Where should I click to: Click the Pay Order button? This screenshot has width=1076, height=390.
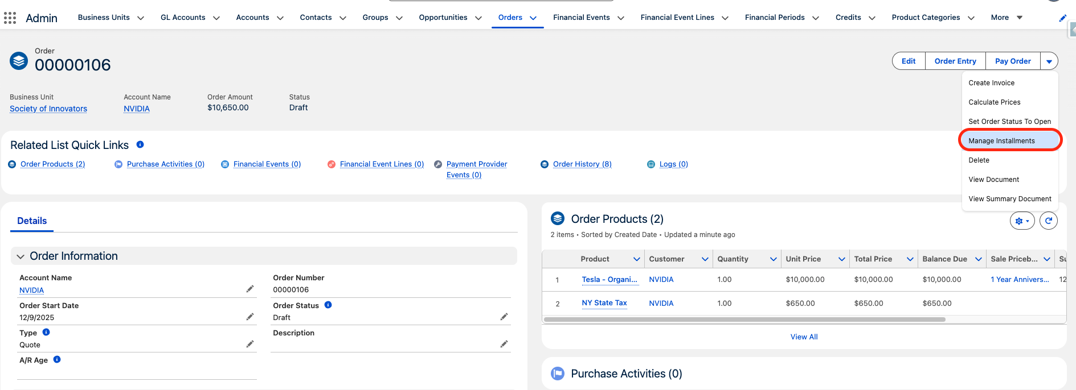[1013, 61]
